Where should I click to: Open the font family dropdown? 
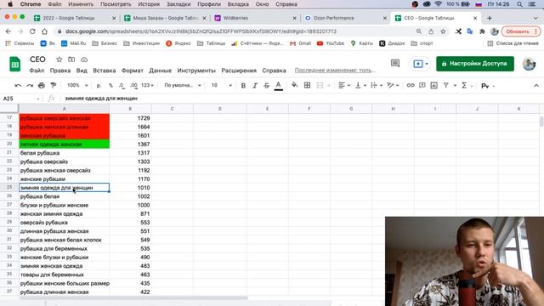pyautogui.click(x=183, y=85)
